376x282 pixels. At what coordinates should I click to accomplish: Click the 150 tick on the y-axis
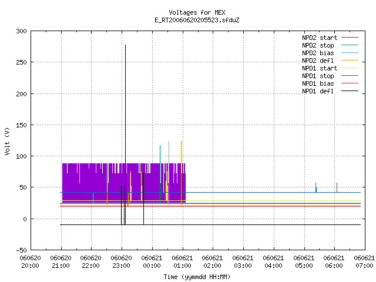pos(21,125)
